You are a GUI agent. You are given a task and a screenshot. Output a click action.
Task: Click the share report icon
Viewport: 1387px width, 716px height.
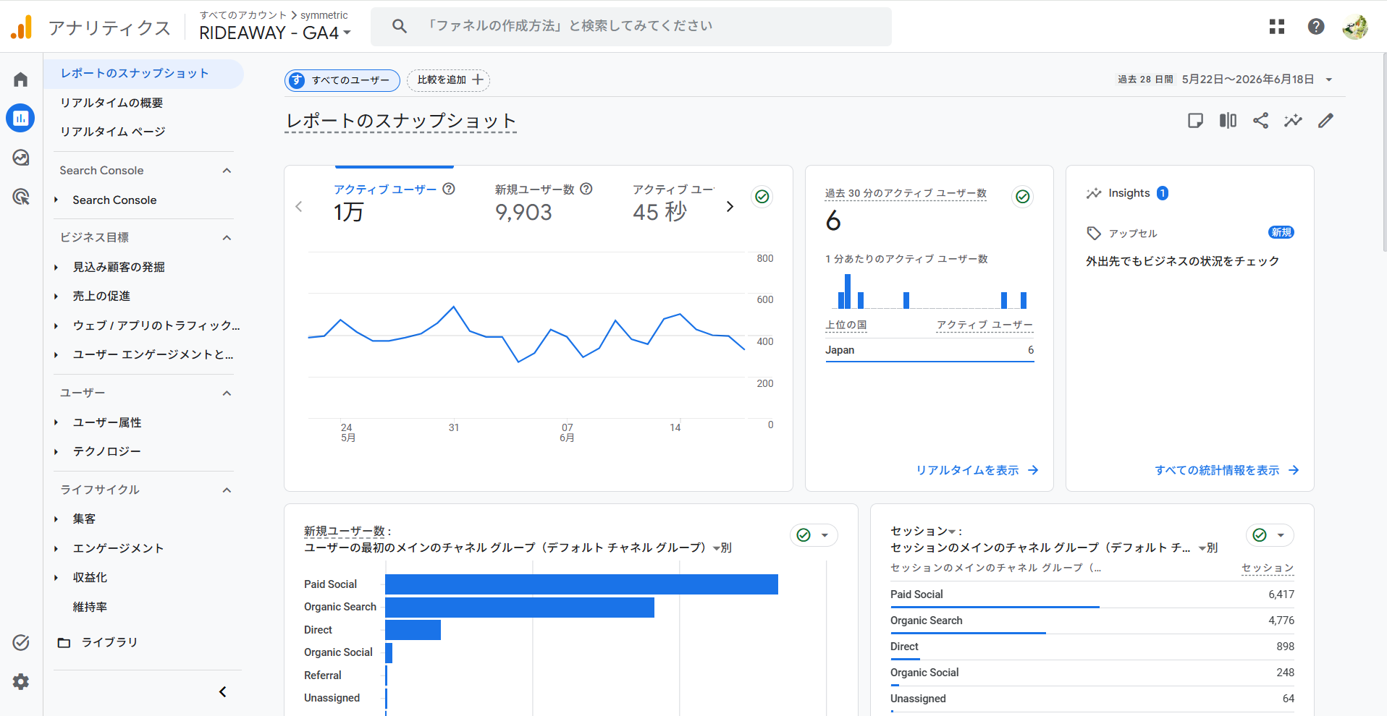(x=1260, y=121)
